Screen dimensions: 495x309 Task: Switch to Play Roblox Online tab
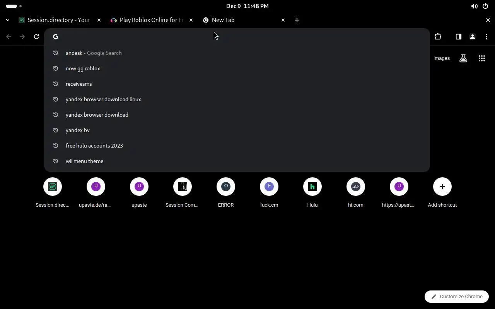tap(152, 20)
